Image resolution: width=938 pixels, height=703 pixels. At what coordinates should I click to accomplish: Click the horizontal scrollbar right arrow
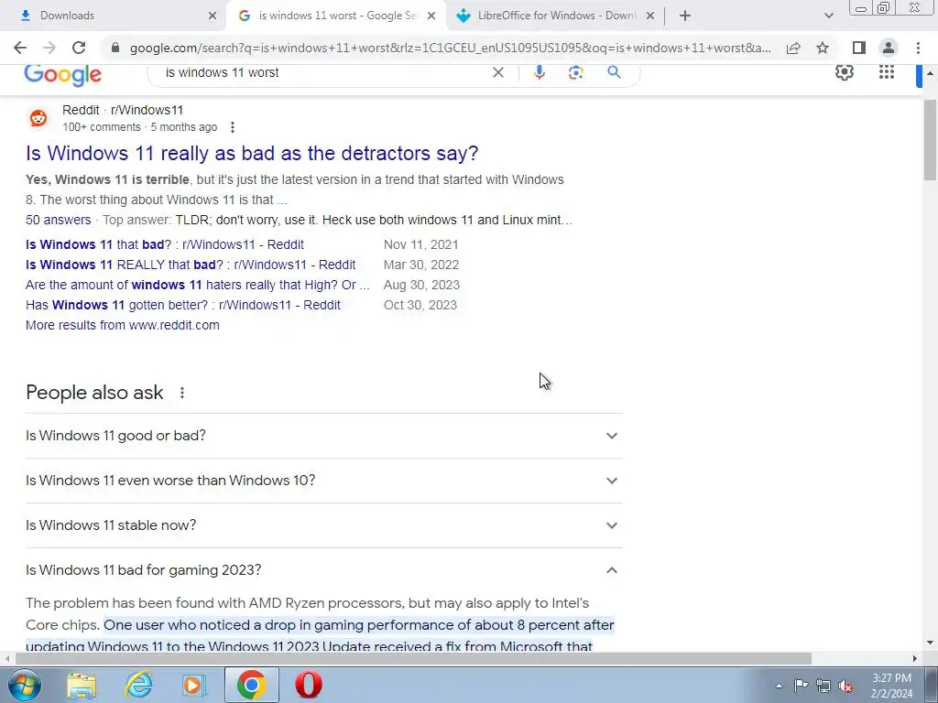click(x=914, y=658)
